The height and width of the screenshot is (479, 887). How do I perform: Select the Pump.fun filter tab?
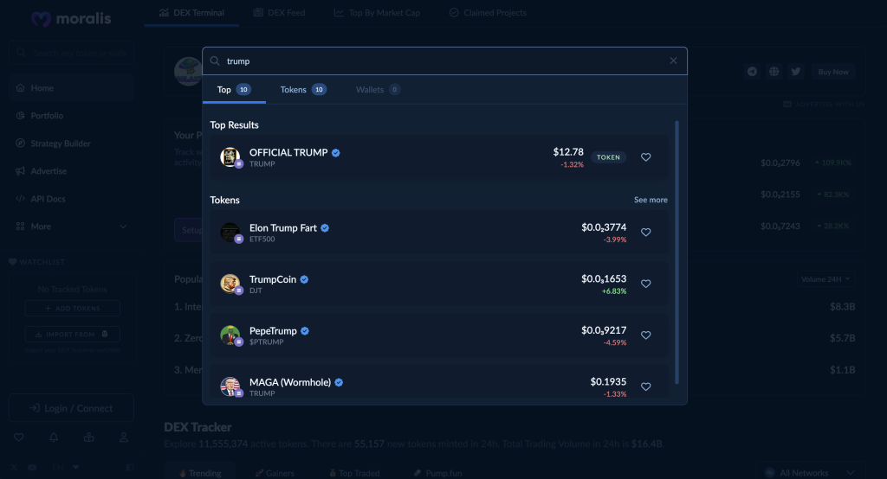pyautogui.click(x=437, y=473)
